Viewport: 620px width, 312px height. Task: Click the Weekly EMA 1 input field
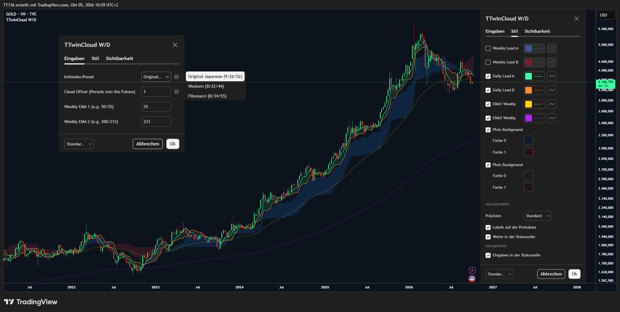point(156,107)
